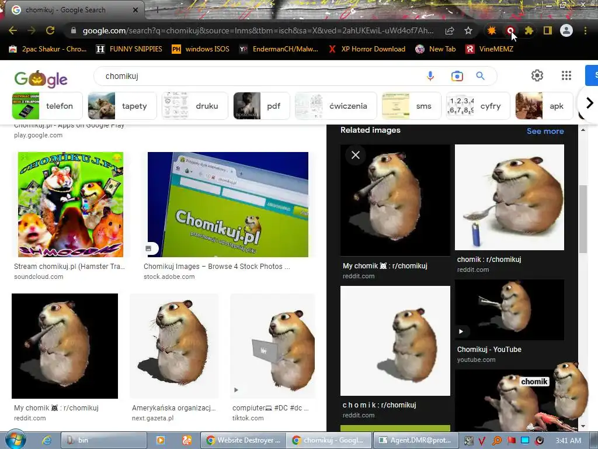Filter images by ćwiczenia chip
The image size is (598, 449).
coord(336,106)
